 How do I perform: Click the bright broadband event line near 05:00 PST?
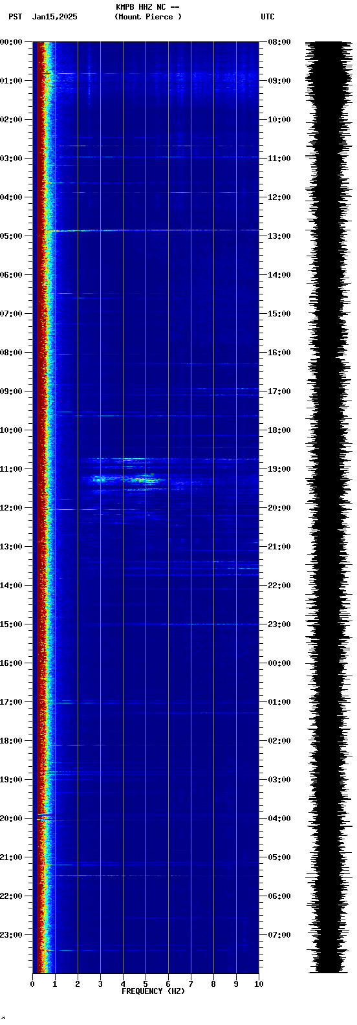tap(152, 230)
